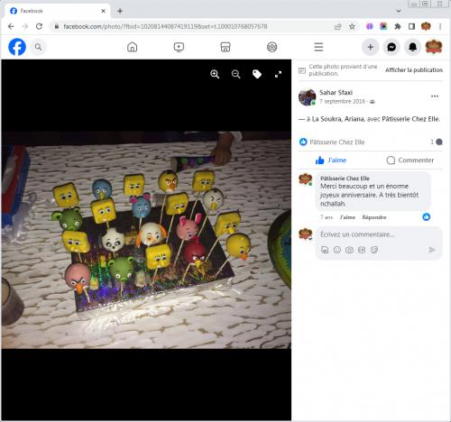
Task: Open the post options three-dot menu
Action: tap(435, 96)
